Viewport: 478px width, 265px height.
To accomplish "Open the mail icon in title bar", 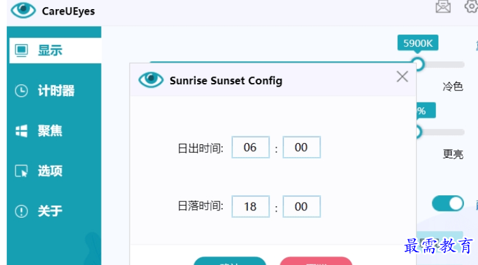I will (443, 7).
